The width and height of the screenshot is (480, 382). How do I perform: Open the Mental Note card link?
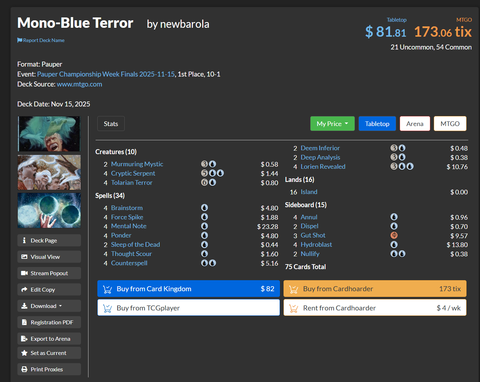(129, 226)
